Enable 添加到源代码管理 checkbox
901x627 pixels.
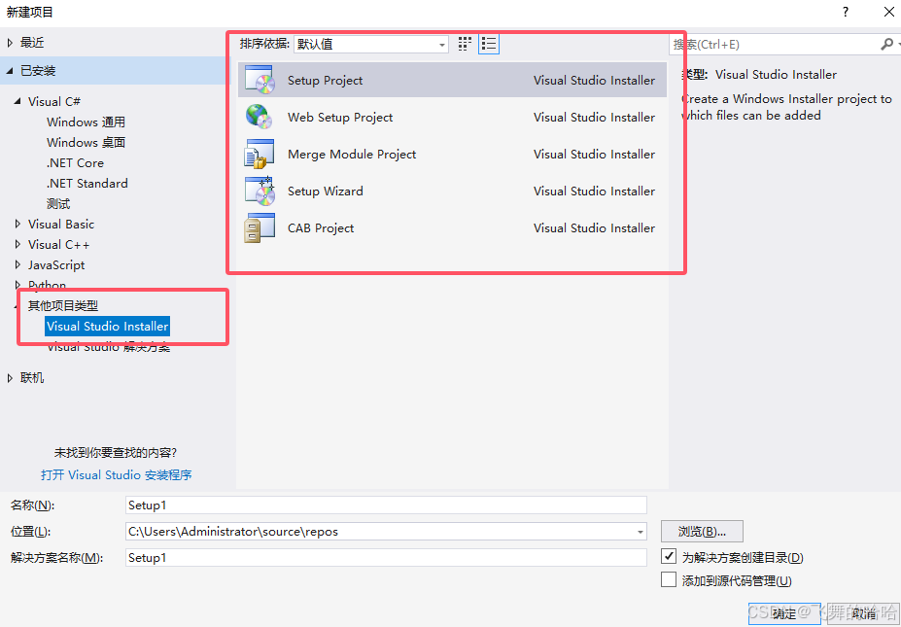click(669, 579)
